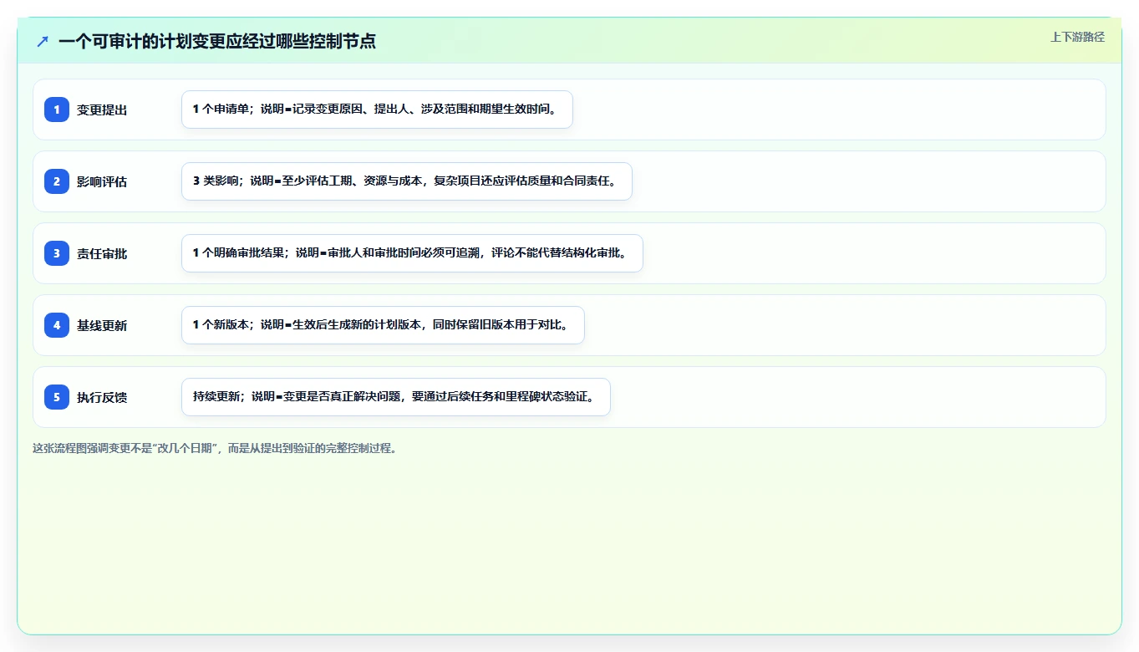Click the 上下游路径 label in header
1139x652 pixels.
[x=1077, y=37]
